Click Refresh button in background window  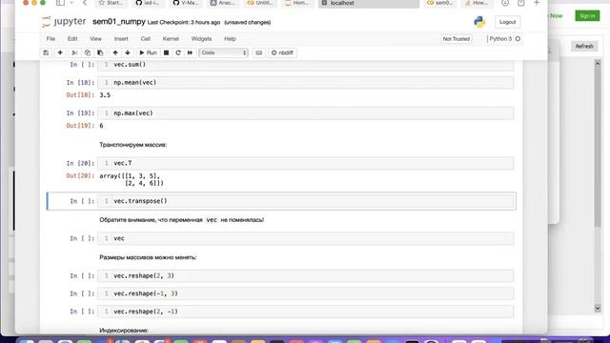pos(584,47)
